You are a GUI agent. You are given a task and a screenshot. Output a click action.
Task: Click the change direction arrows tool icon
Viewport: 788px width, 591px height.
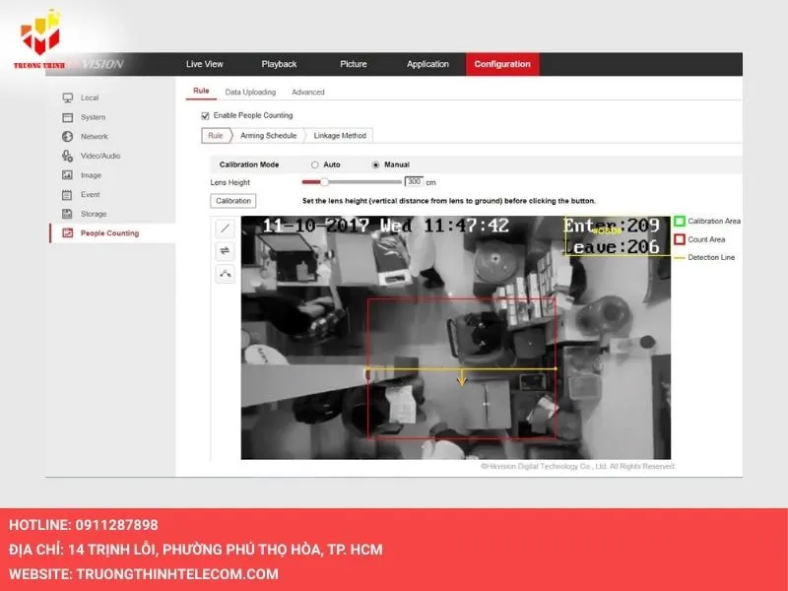(x=225, y=251)
